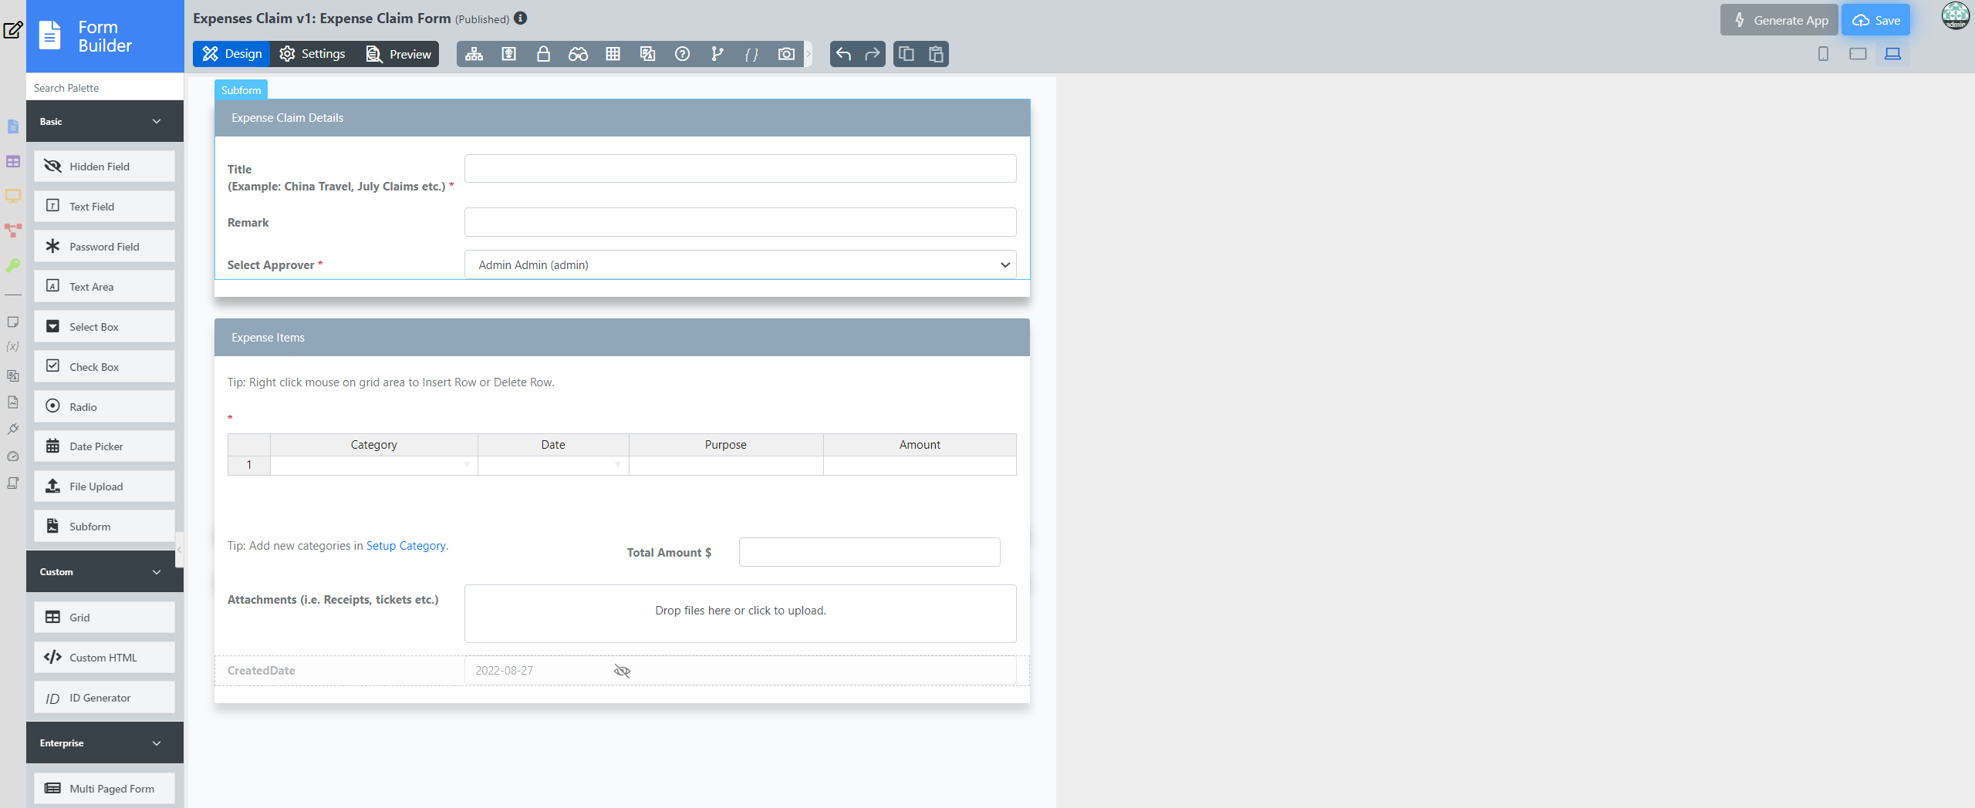The width and height of the screenshot is (1975, 808).
Task: Open the curly braces JSON definition icon
Action: 751,54
